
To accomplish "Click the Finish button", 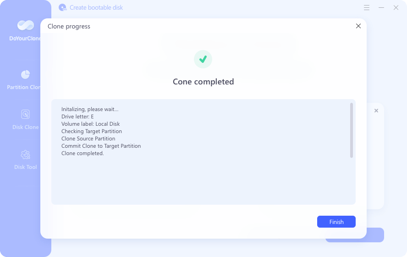I will [336, 222].
